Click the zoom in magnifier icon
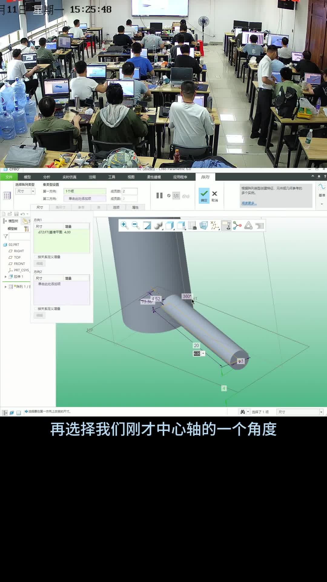 (x=124, y=225)
